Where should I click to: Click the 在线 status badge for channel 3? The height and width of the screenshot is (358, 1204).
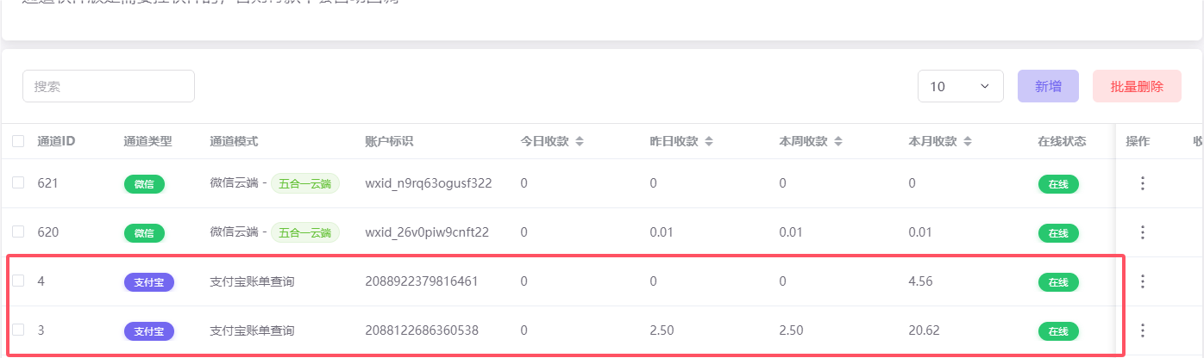pyautogui.click(x=1058, y=331)
